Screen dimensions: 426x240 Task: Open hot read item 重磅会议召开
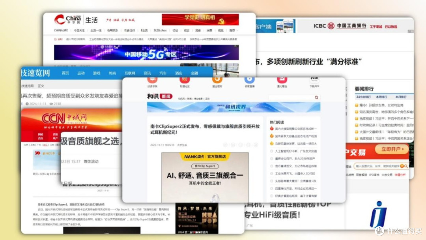point(295,158)
